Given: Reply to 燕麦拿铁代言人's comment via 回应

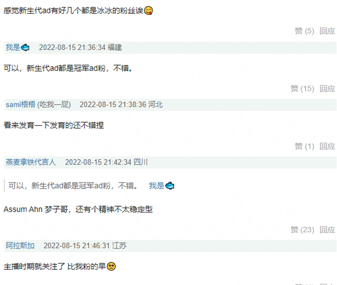Looking at the screenshot, I should [x=327, y=230].
